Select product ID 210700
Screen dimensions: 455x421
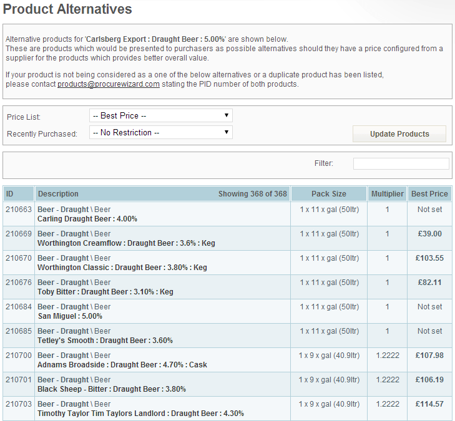(x=19, y=356)
